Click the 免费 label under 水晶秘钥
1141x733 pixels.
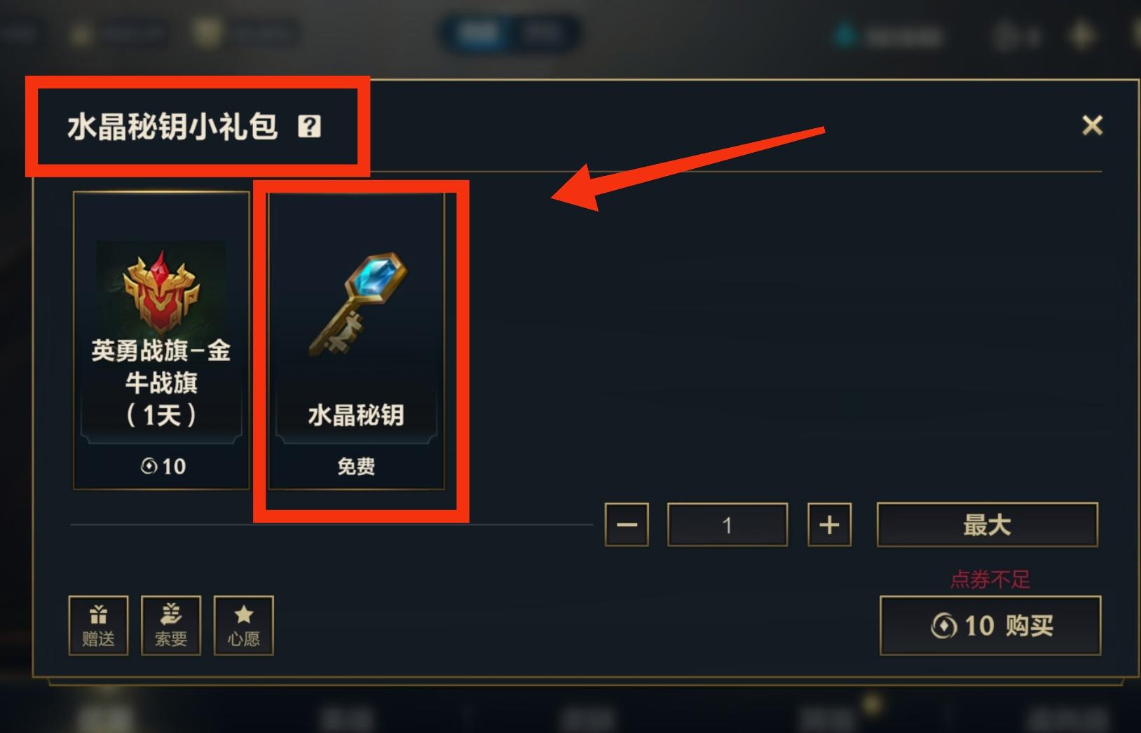[x=356, y=467]
